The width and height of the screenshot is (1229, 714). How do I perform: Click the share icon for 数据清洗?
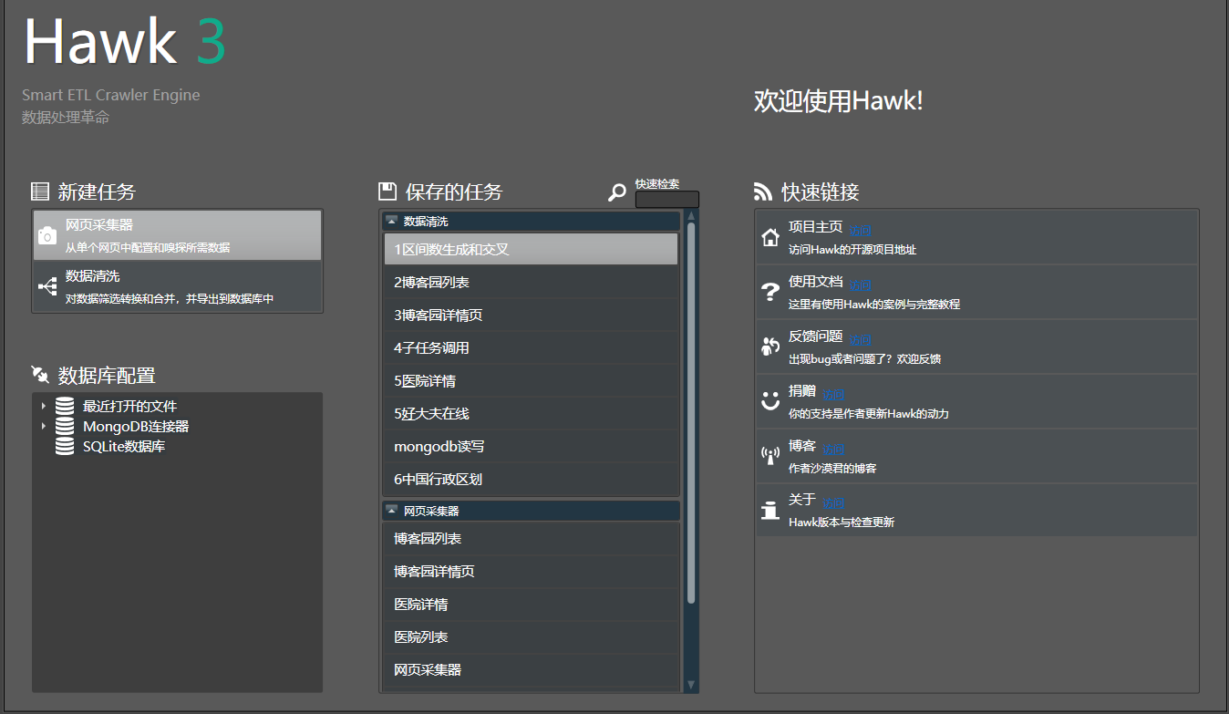[x=47, y=287]
